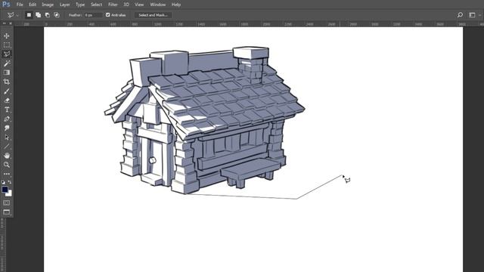Click the white background color swatch
Image resolution: width=484 pixels, height=272 pixels.
coord(10,194)
